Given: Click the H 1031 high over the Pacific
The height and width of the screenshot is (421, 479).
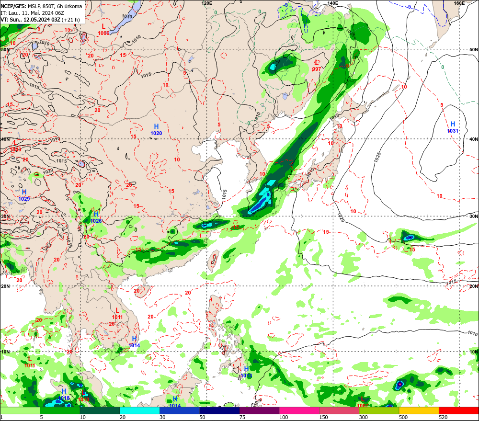Looking at the screenshot, I should click(453, 127).
